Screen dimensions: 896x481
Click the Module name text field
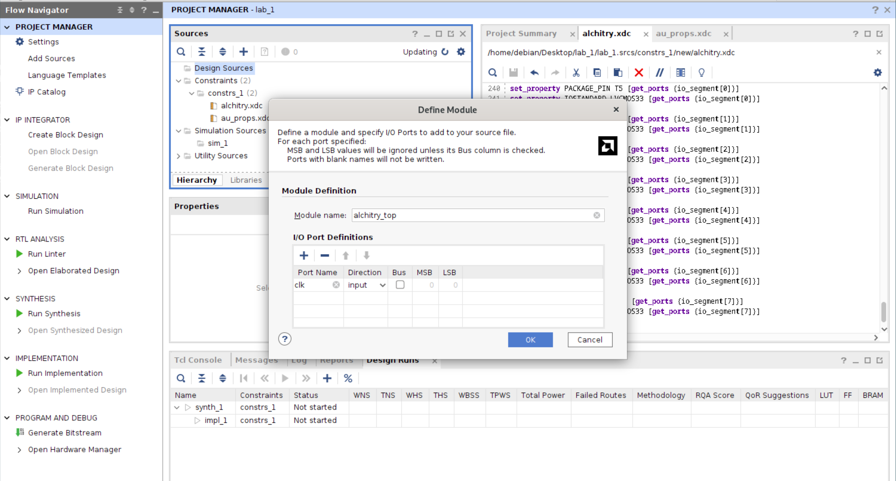[x=471, y=215]
